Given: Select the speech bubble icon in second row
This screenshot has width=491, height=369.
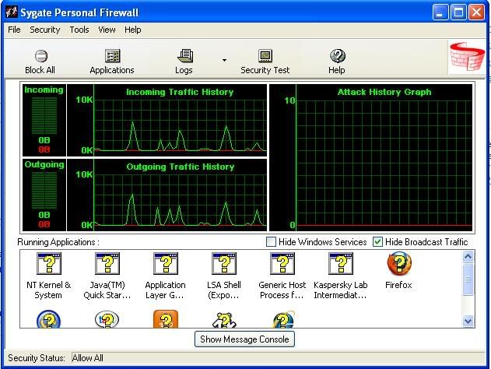Looking at the screenshot, I should coord(107,319).
